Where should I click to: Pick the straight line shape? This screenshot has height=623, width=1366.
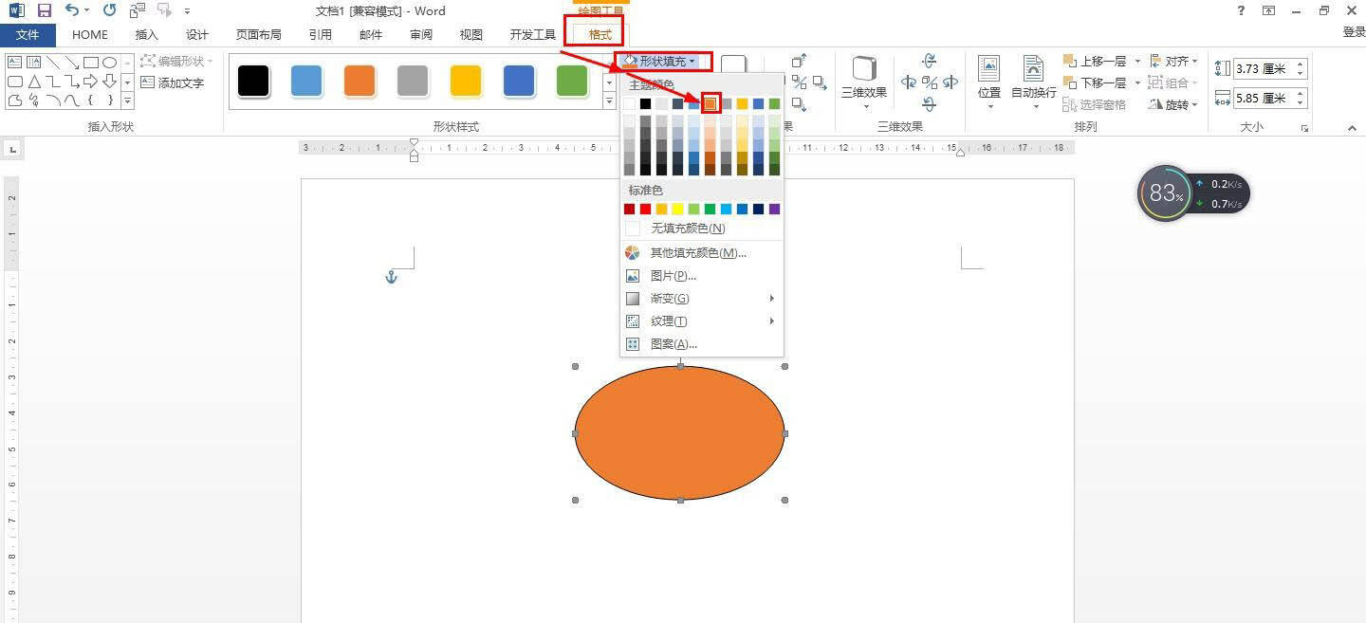(x=52, y=63)
